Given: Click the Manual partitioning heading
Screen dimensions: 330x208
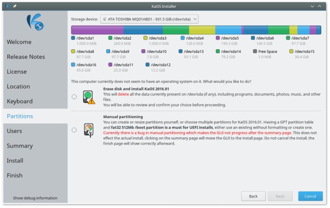Looking at the screenshot, I should point(123,117).
